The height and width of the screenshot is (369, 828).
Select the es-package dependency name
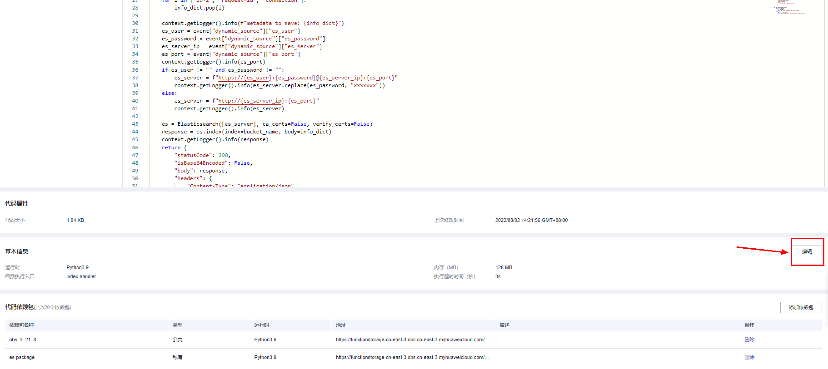point(22,357)
